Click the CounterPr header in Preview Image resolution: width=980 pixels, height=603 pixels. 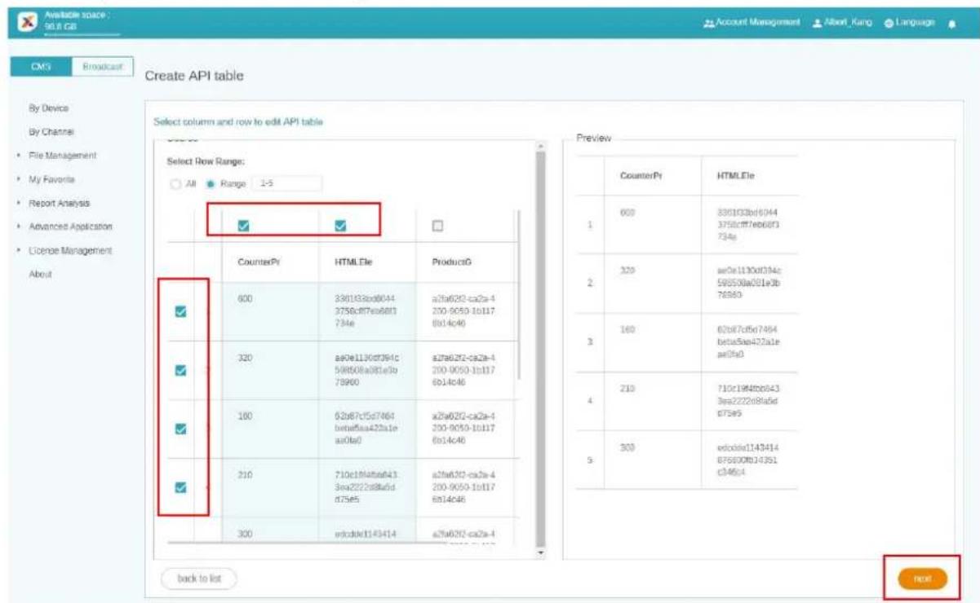(639, 175)
